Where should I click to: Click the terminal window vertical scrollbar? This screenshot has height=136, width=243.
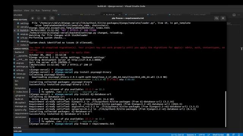click(x=226, y=109)
